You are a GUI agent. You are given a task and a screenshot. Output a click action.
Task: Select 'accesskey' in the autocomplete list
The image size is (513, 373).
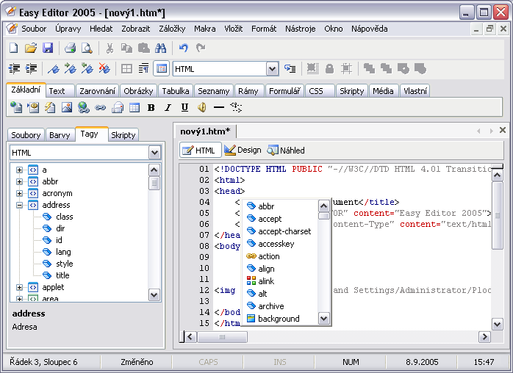[x=275, y=244]
